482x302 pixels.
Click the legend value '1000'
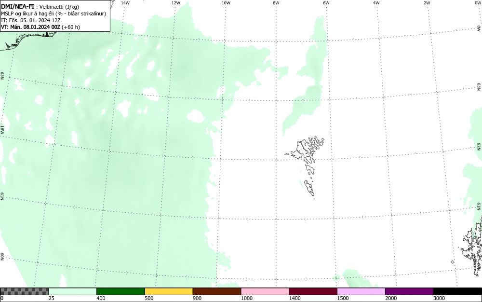pos(246,298)
